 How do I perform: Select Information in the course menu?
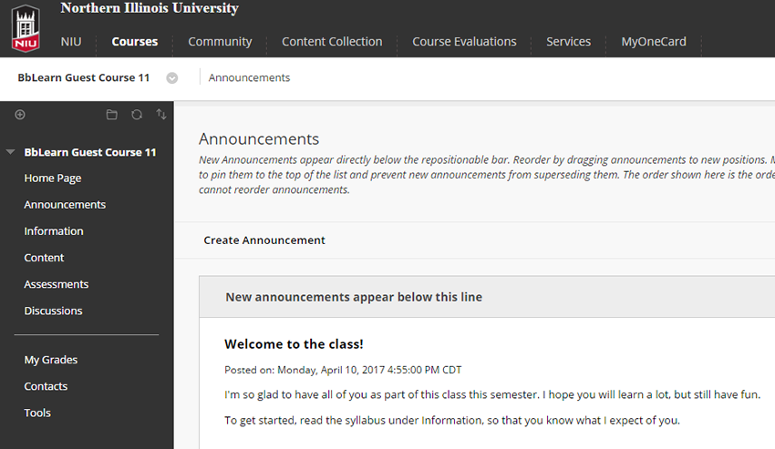coord(54,231)
